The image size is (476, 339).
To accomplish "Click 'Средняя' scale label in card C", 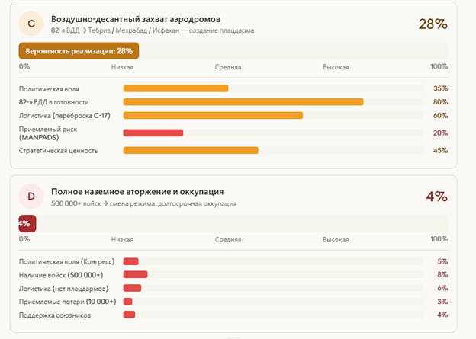I will [x=227, y=67].
